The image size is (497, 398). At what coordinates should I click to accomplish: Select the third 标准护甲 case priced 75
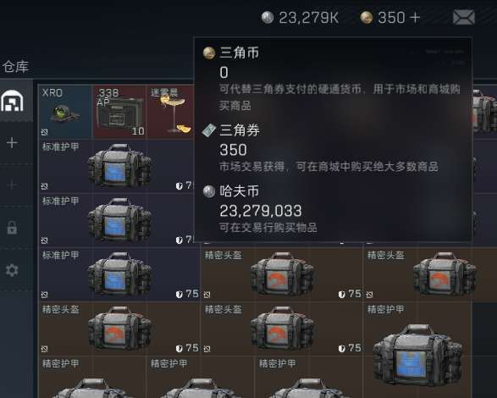(119, 274)
